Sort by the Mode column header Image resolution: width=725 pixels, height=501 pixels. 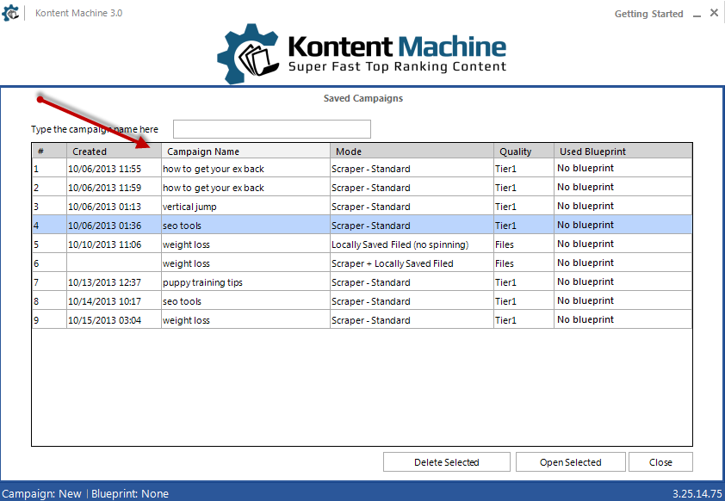click(x=412, y=152)
